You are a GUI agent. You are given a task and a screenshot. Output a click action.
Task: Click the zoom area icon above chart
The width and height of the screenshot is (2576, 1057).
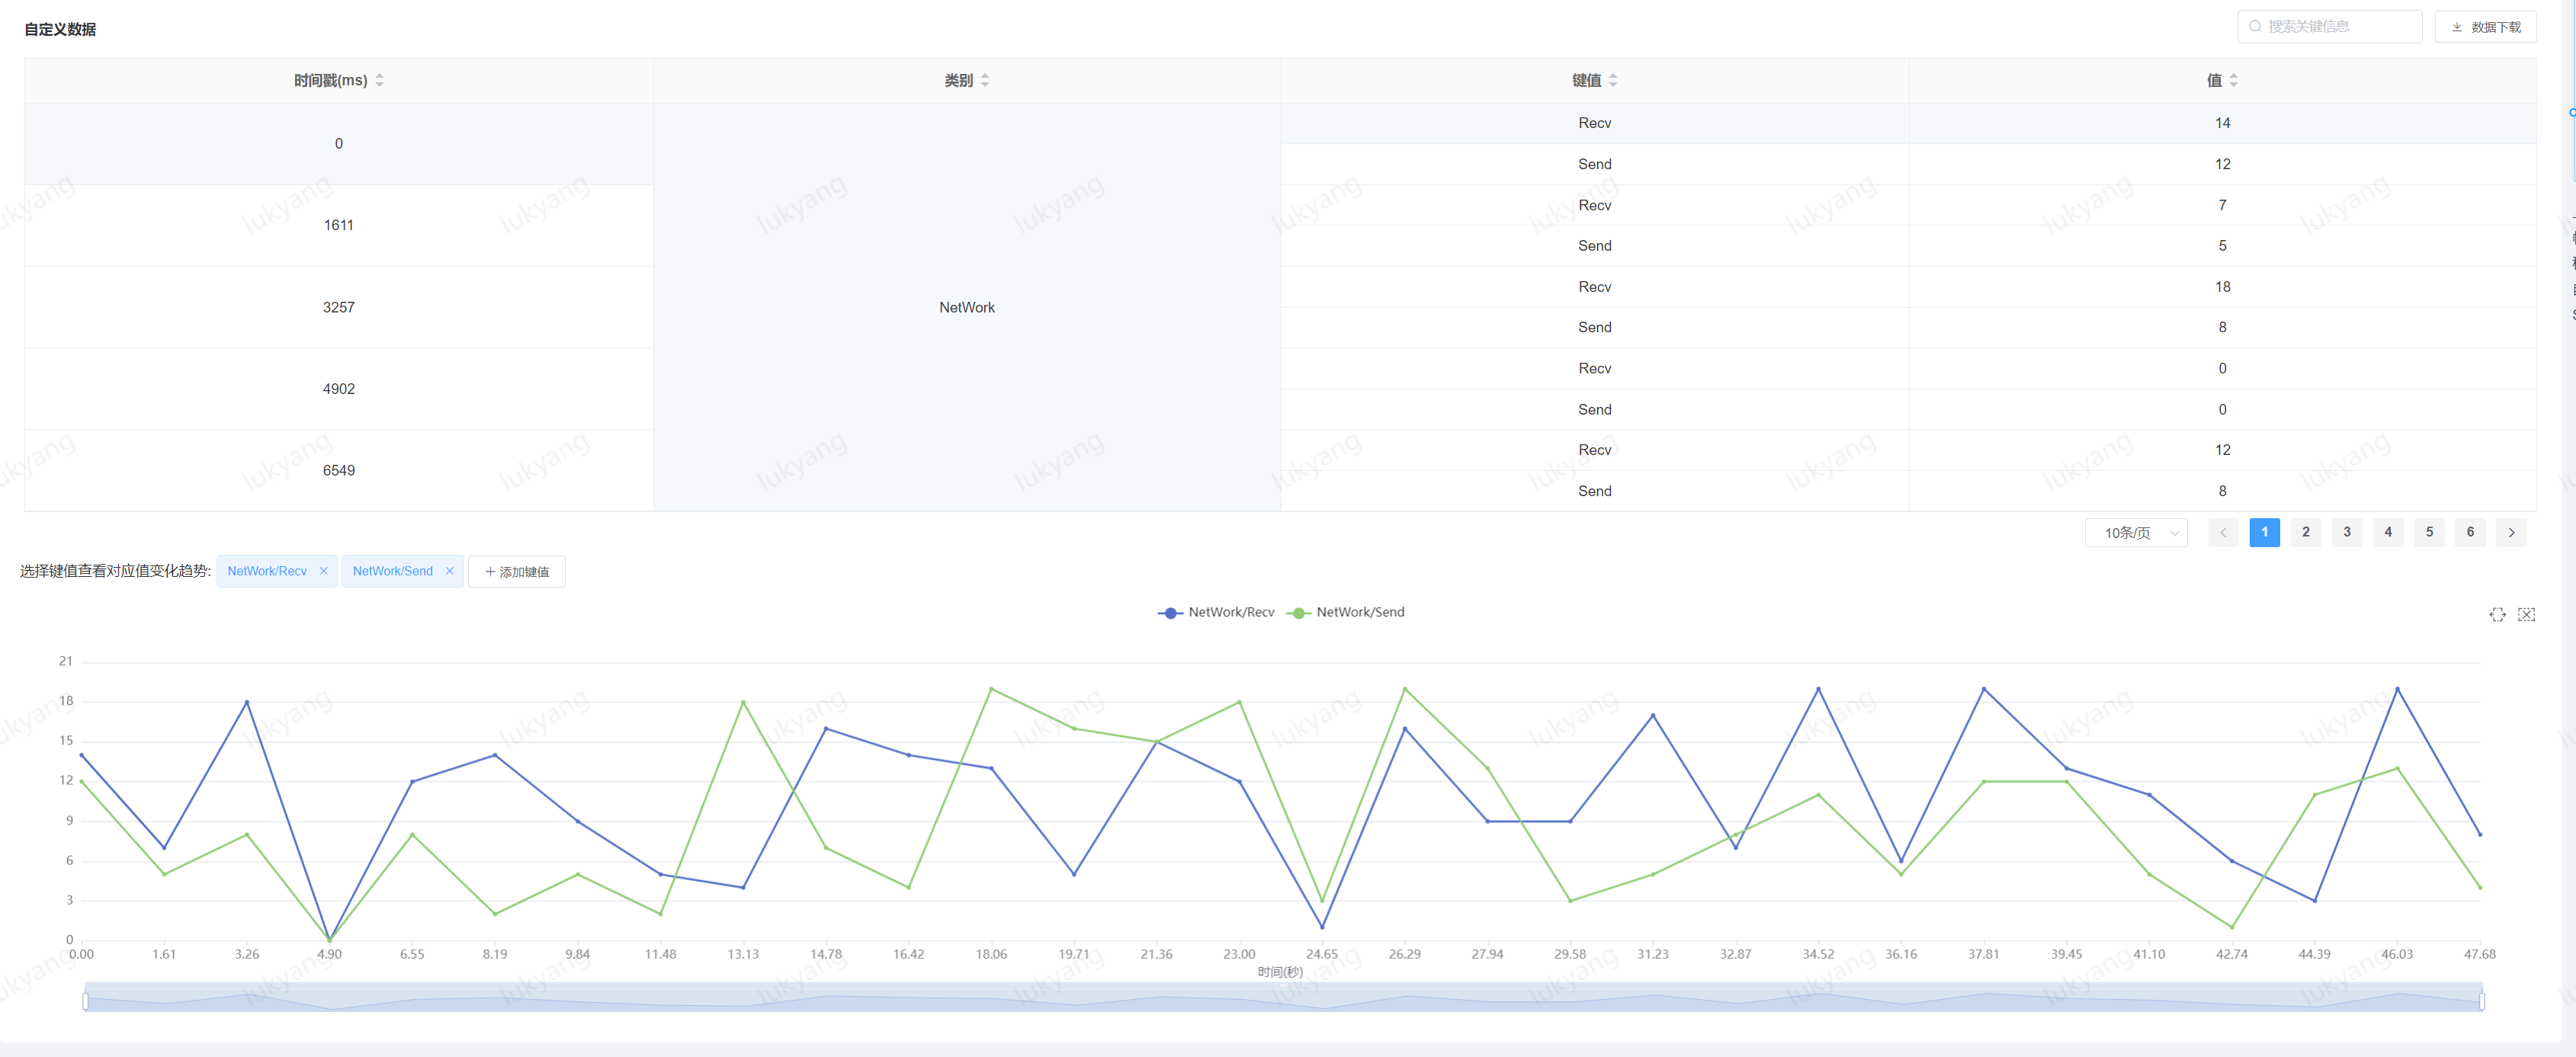pos(2497,614)
